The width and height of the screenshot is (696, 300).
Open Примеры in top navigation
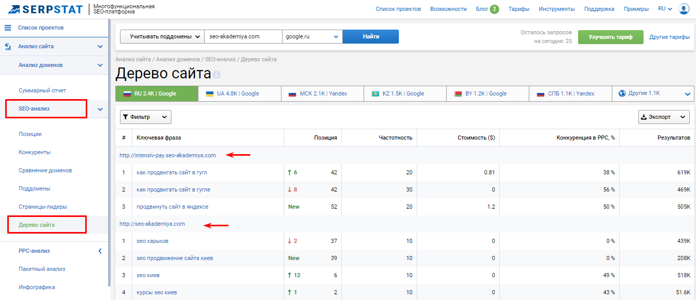click(636, 9)
